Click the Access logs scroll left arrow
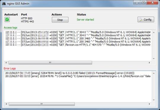This screenshot has height=110, width=160. tap(6, 63)
